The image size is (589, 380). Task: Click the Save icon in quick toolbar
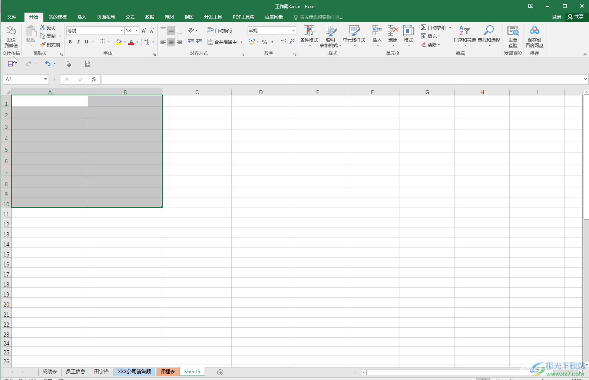[10, 64]
